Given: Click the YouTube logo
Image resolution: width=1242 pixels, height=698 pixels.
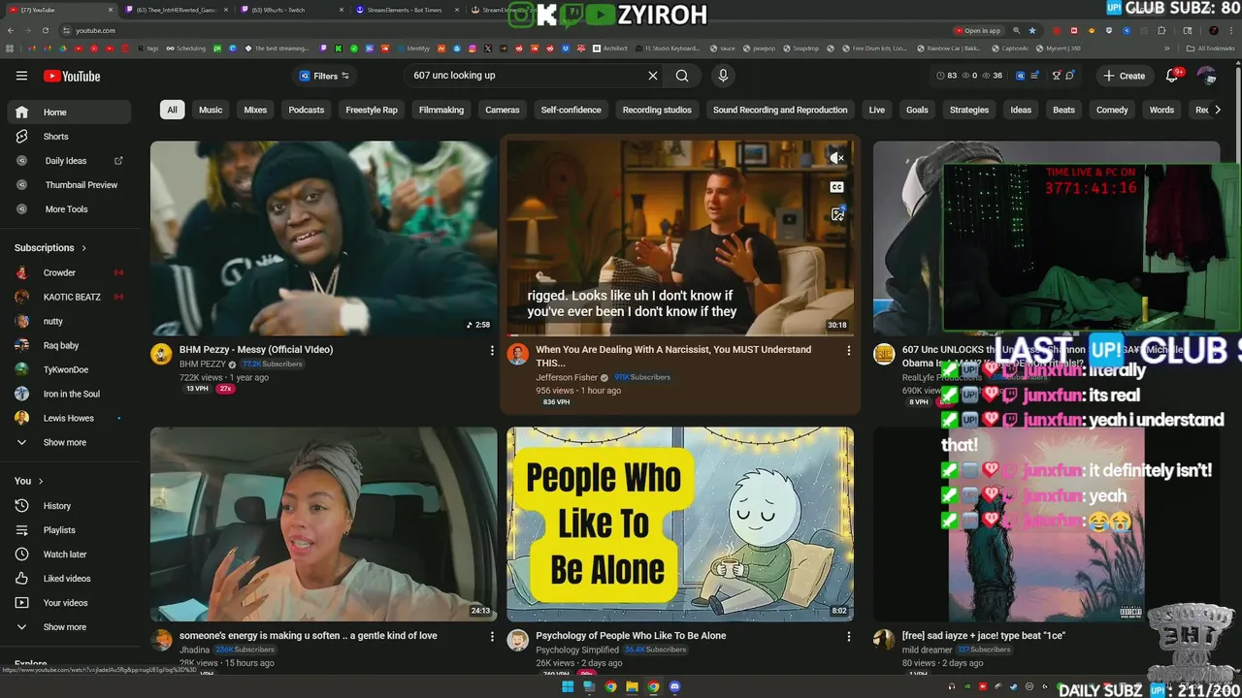Looking at the screenshot, I should tap(72, 76).
